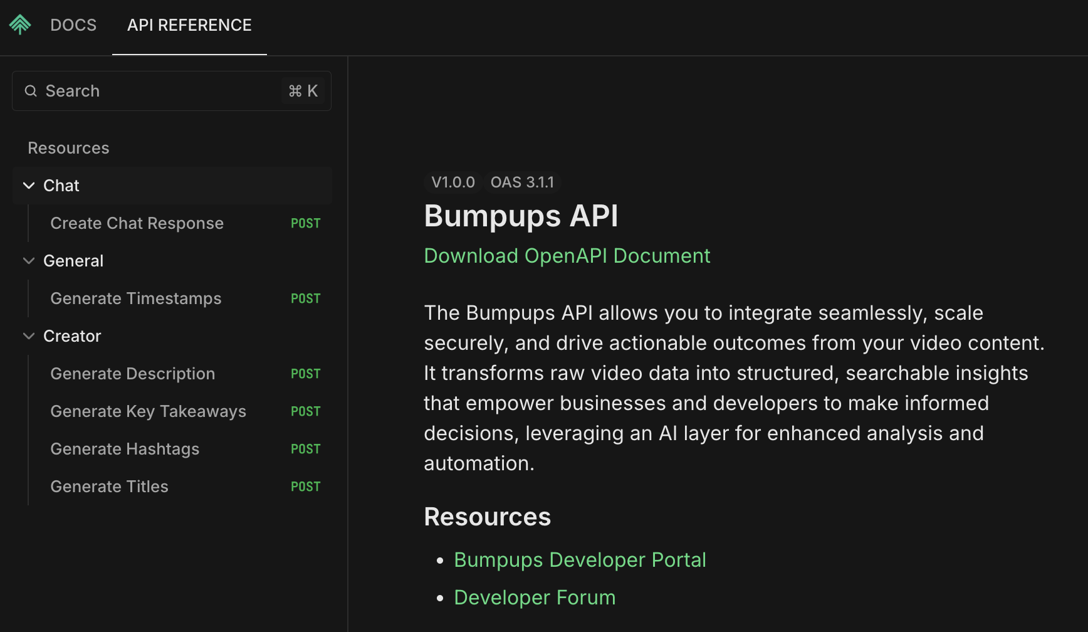
Task: Open Generate Timestamps endpoint
Action: pos(136,298)
